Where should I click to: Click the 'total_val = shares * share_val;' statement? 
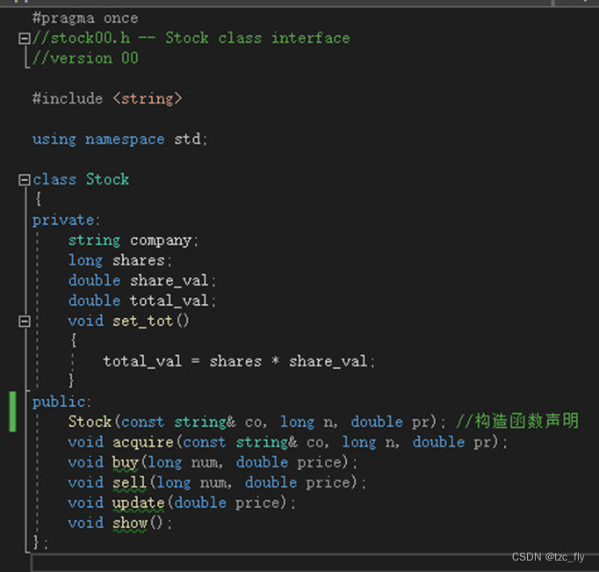tap(239, 361)
